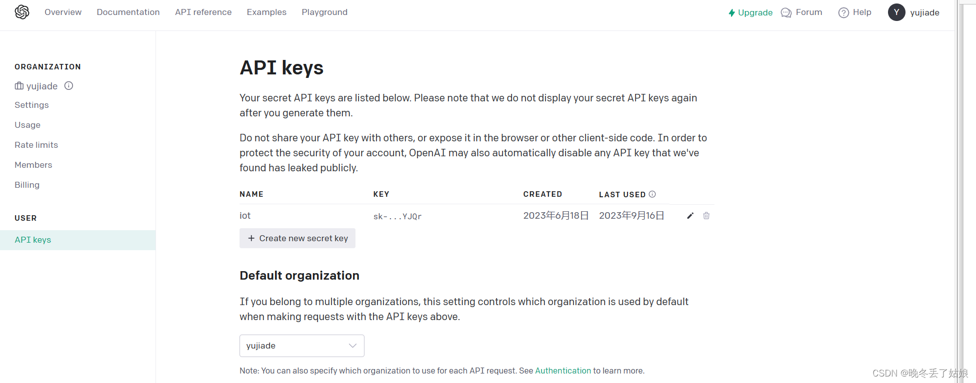Click the last used date 2023年9月16日
This screenshot has height=383, width=976.
click(631, 215)
